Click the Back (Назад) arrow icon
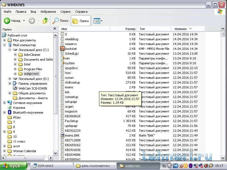 point(7,21)
